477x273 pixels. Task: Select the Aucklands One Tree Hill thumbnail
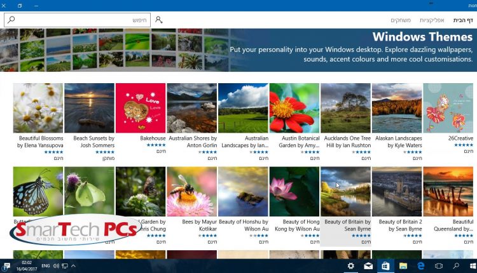(x=345, y=108)
